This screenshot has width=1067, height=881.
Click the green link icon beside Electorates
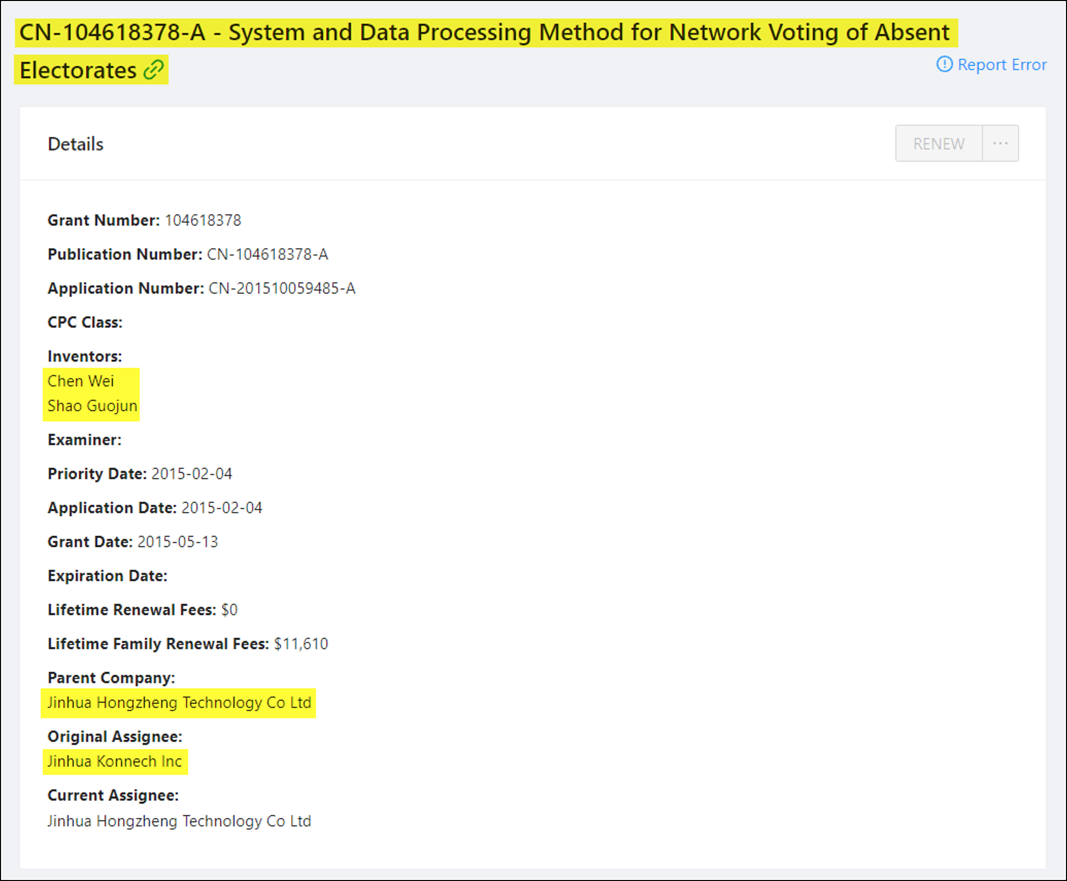pos(153,70)
